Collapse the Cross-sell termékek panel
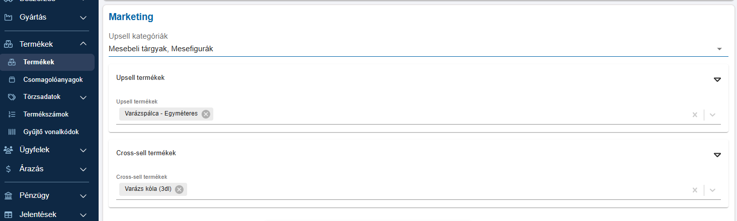The height and width of the screenshot is (221, 737). (717, 155)
